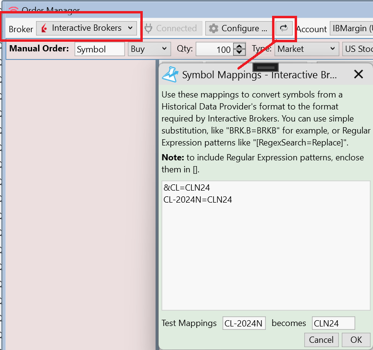Open the IBMargin Account dropdown
Image resolution: width=373 pixels, height=350 pixels.
point(351,28)
